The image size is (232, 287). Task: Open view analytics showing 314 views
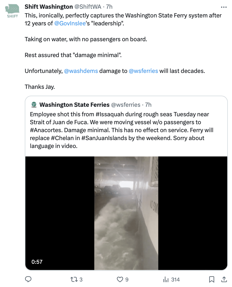tap(166, 279)
